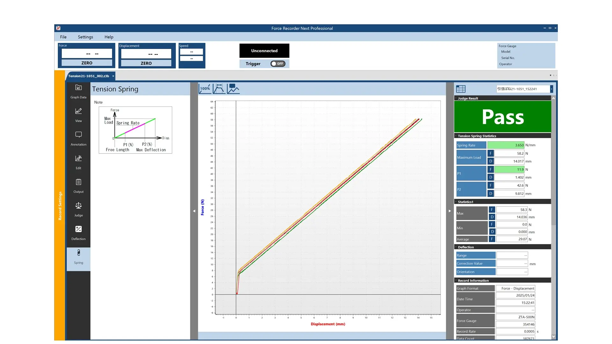Select the View sidebar icon
The image size is (612, 344).
point(78,114)
